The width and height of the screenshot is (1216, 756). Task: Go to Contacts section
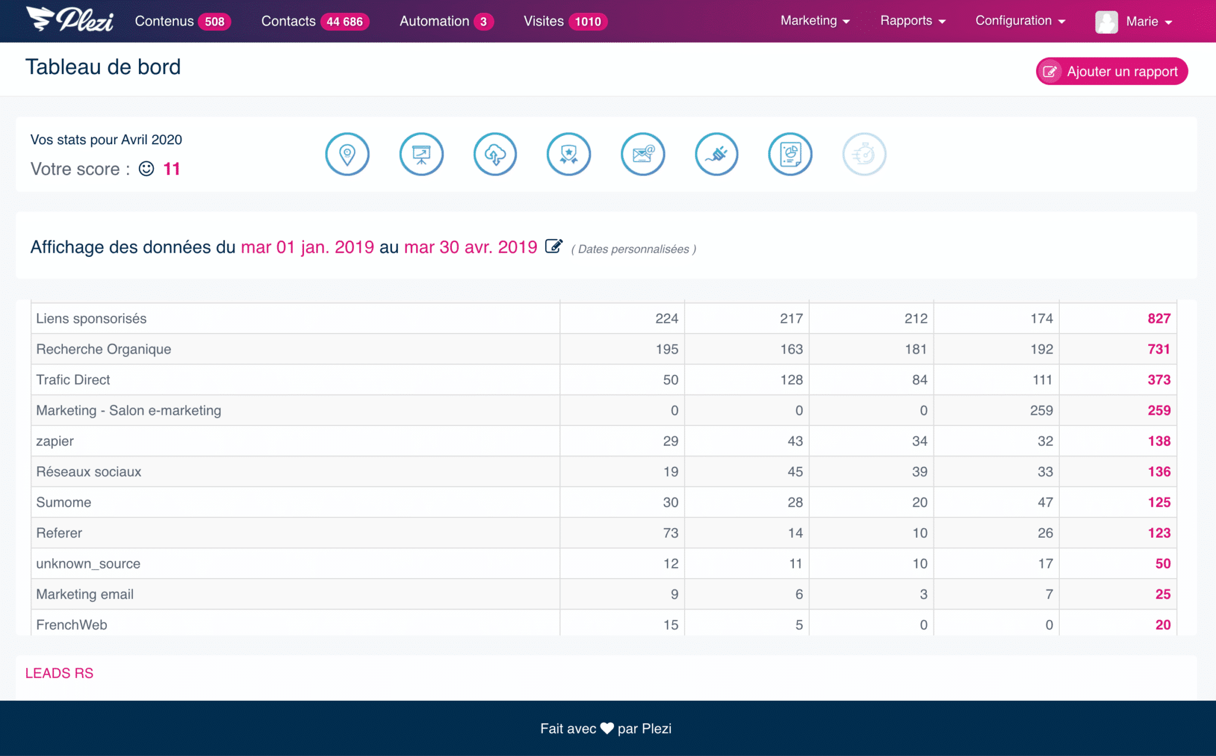(x=288, y=21)
